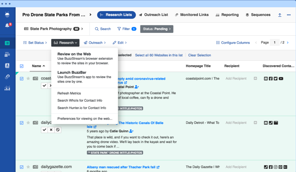Screen dimensions: 296x172
Task: Open the Edit actions menu
Action: coord(120,43)
